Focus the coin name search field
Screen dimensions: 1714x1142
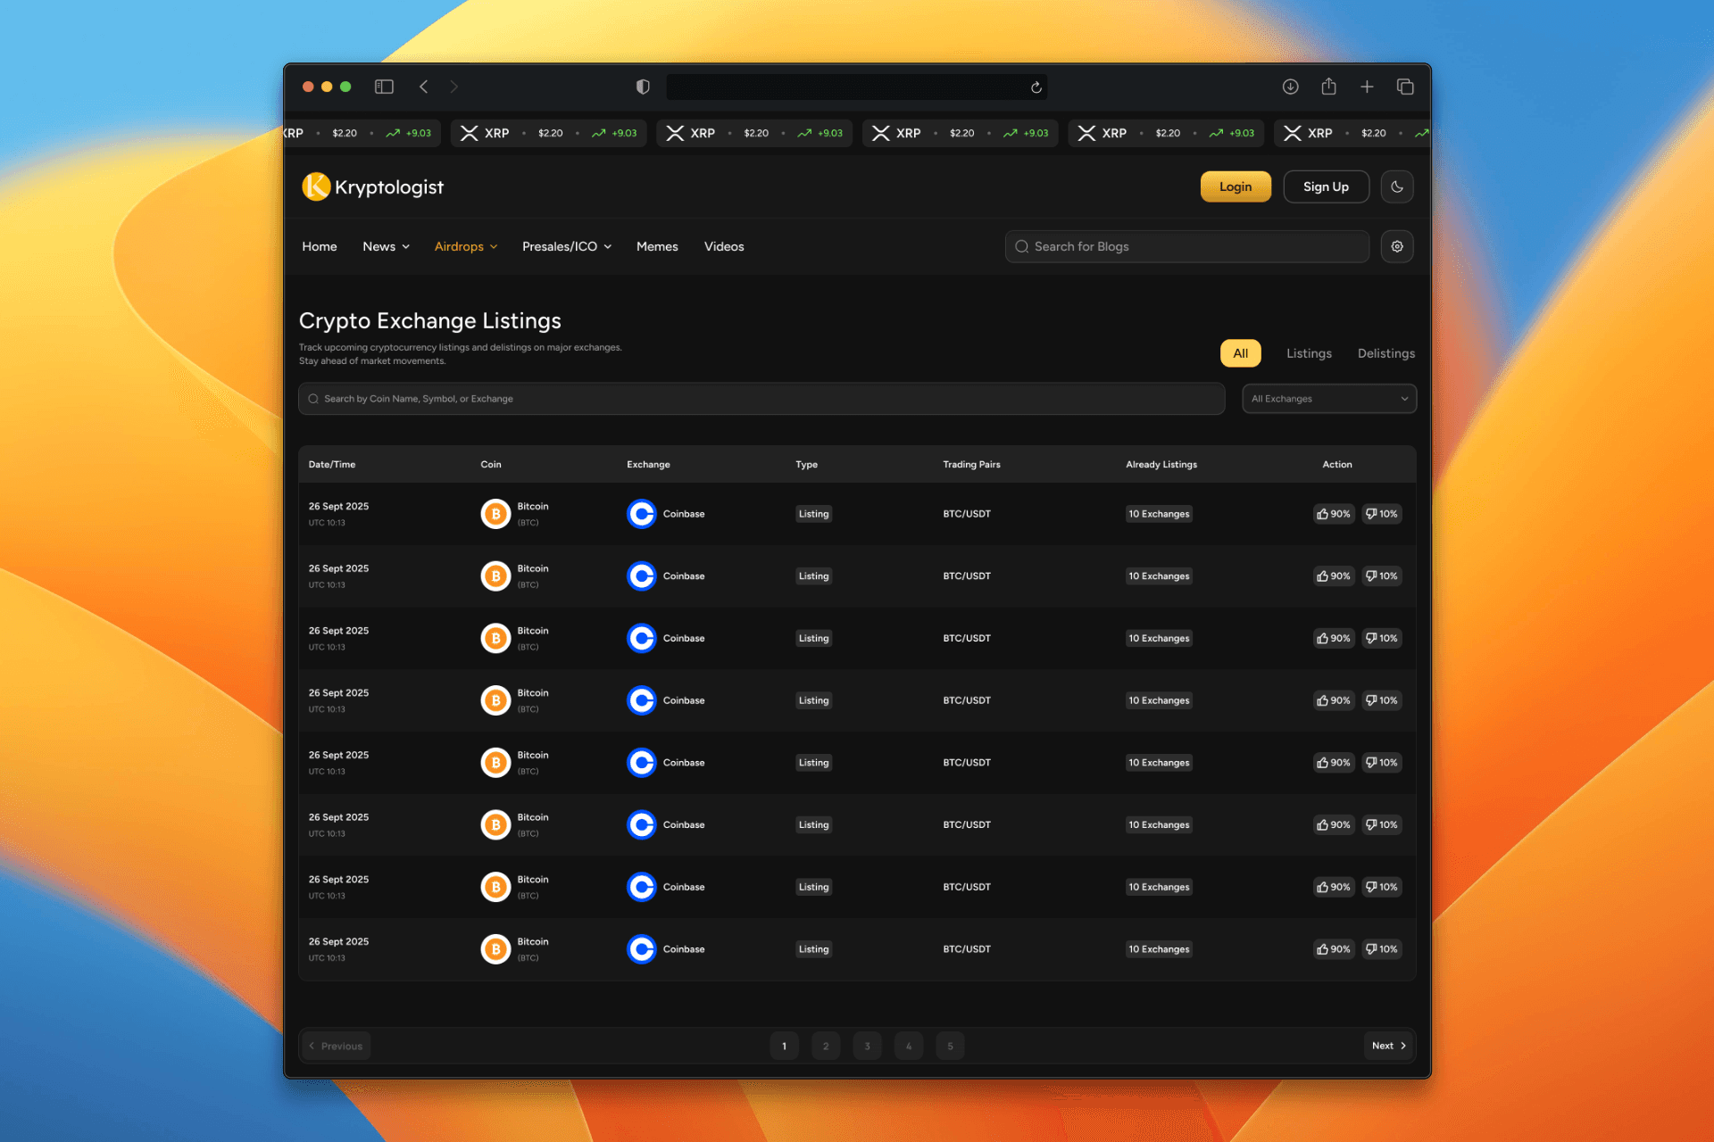[761, 399]
